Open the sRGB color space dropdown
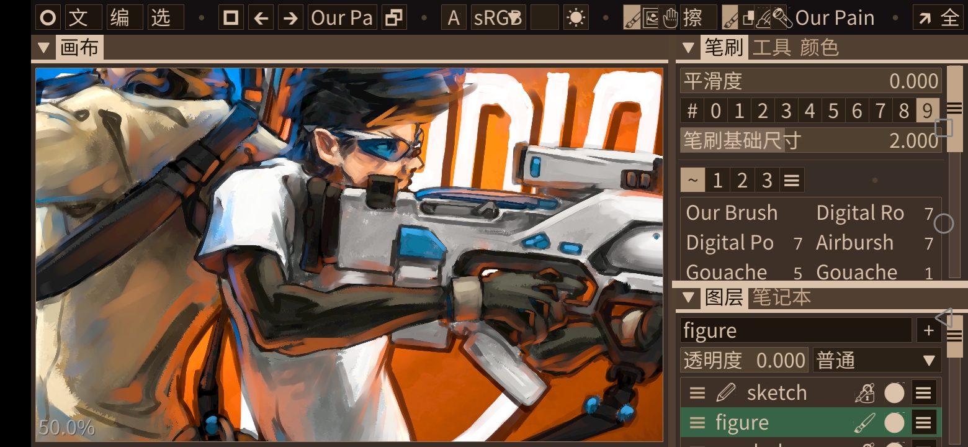968x447 pixels. [x=498, y=18]
